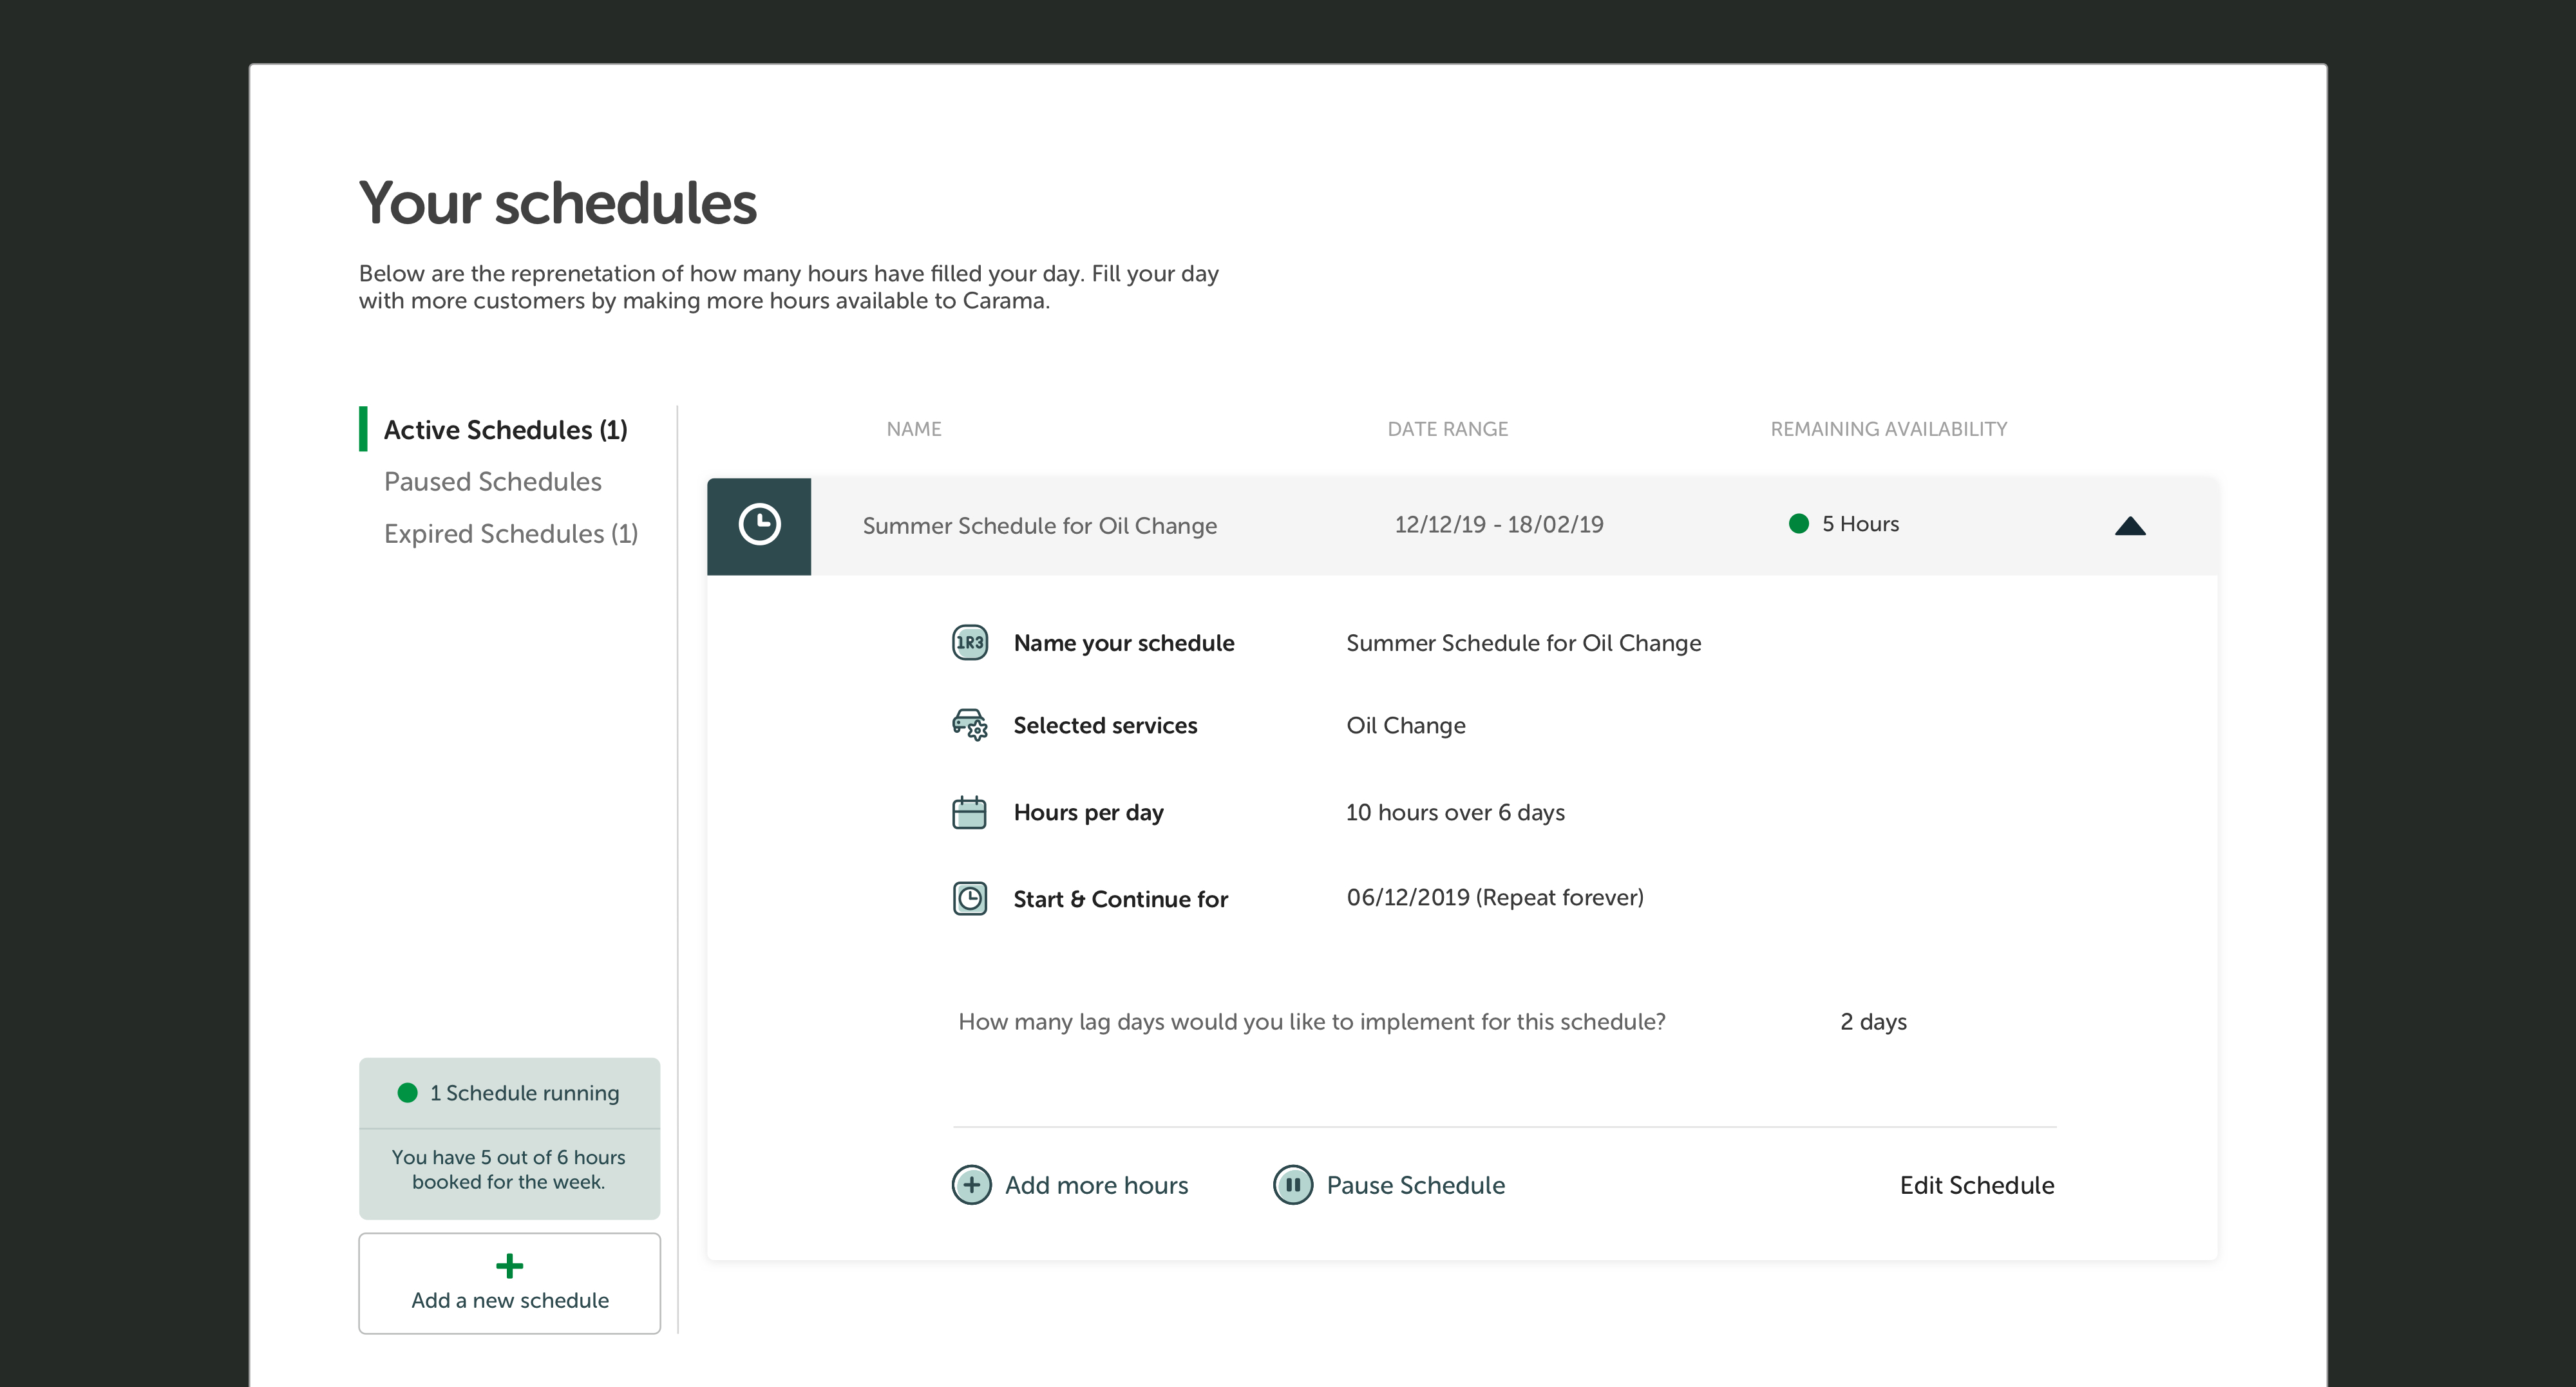Click the Start & Continue for clock icon

tap(969, 898)
